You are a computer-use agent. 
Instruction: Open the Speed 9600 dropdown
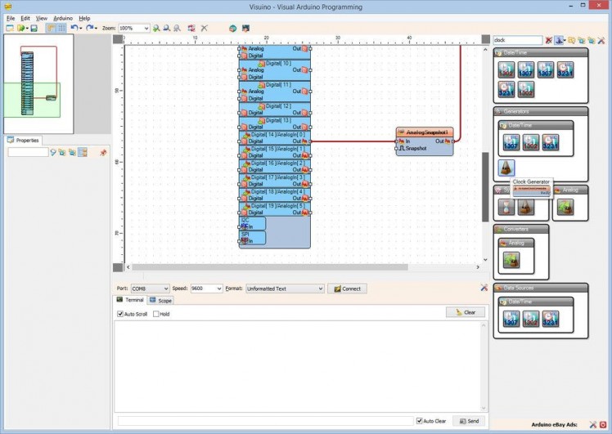[x=218, y=289]
